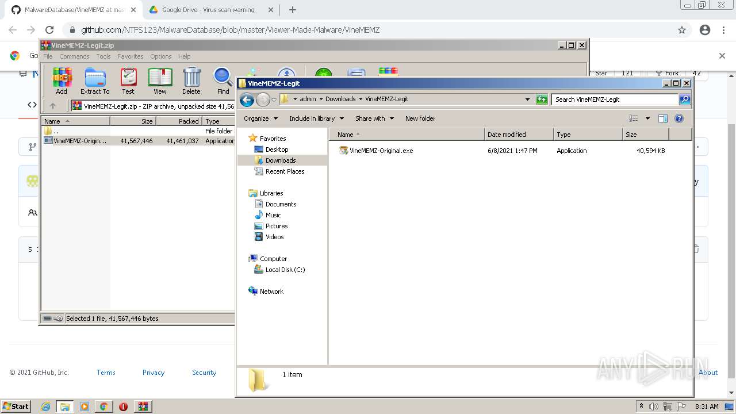Open the Help menu in WinRAR
736x414 pixels.
pos(184,56)
